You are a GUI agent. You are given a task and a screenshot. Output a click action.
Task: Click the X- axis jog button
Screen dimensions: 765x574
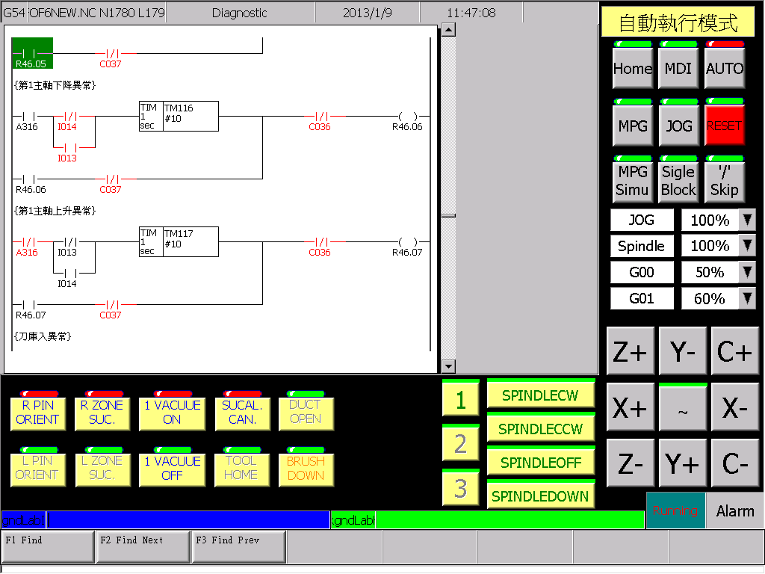pos(734,407)
